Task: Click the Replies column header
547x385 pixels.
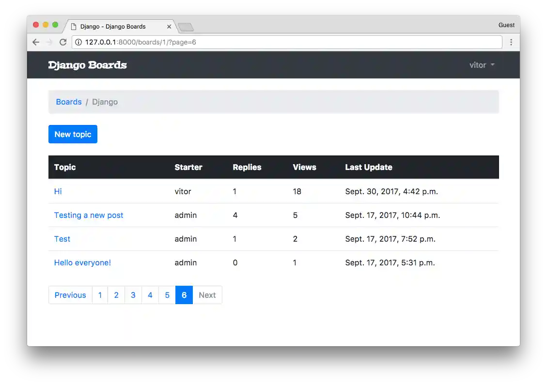Action: 247,167
